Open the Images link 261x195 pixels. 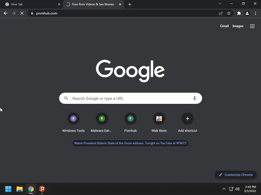238,26
